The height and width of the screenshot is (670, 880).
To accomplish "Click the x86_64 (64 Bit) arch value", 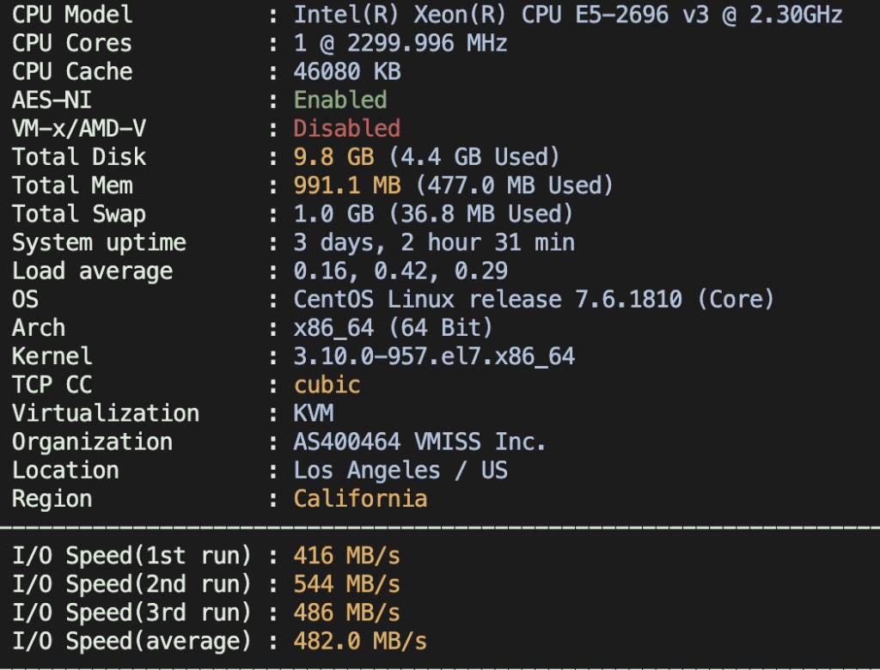I will [394, 327].
